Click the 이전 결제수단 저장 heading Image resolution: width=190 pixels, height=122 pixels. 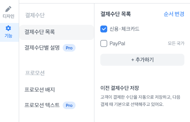(120, 88)
